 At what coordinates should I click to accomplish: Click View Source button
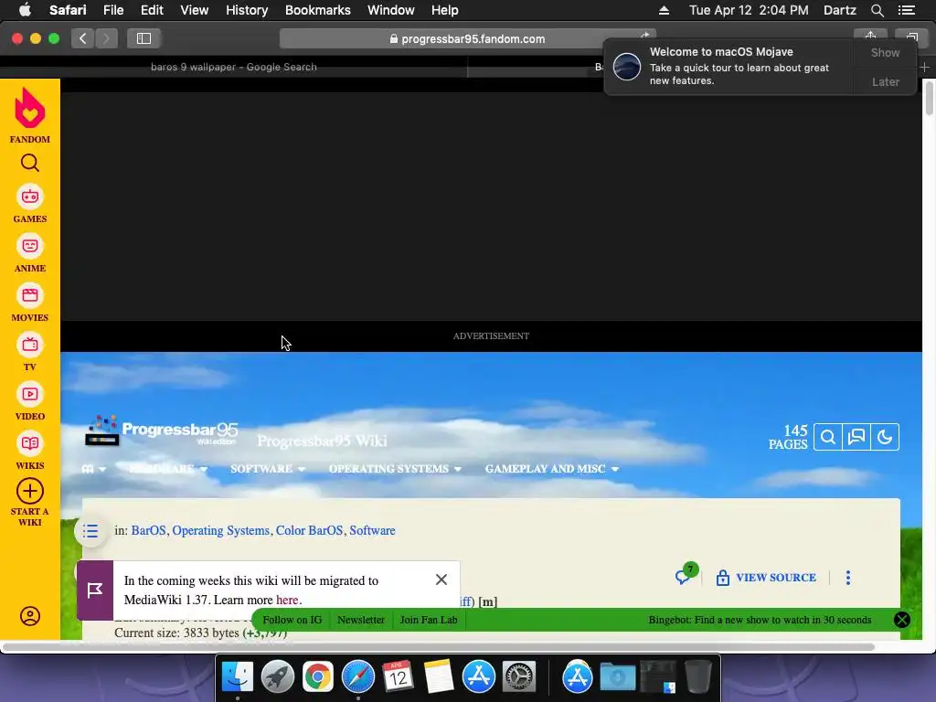tap(767, 578)
